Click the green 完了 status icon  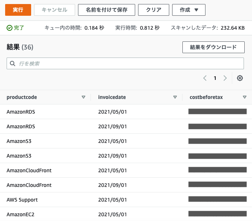(10, 28)
